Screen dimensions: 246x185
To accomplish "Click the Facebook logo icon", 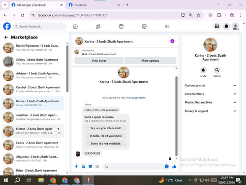I will click(7, 26).
